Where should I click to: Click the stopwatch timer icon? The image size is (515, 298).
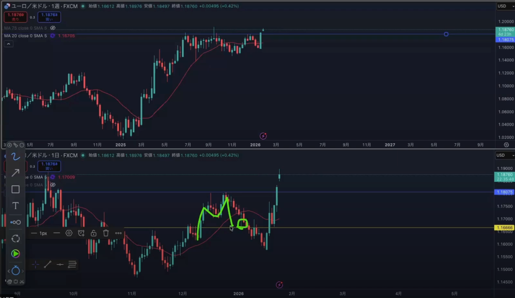16,271
